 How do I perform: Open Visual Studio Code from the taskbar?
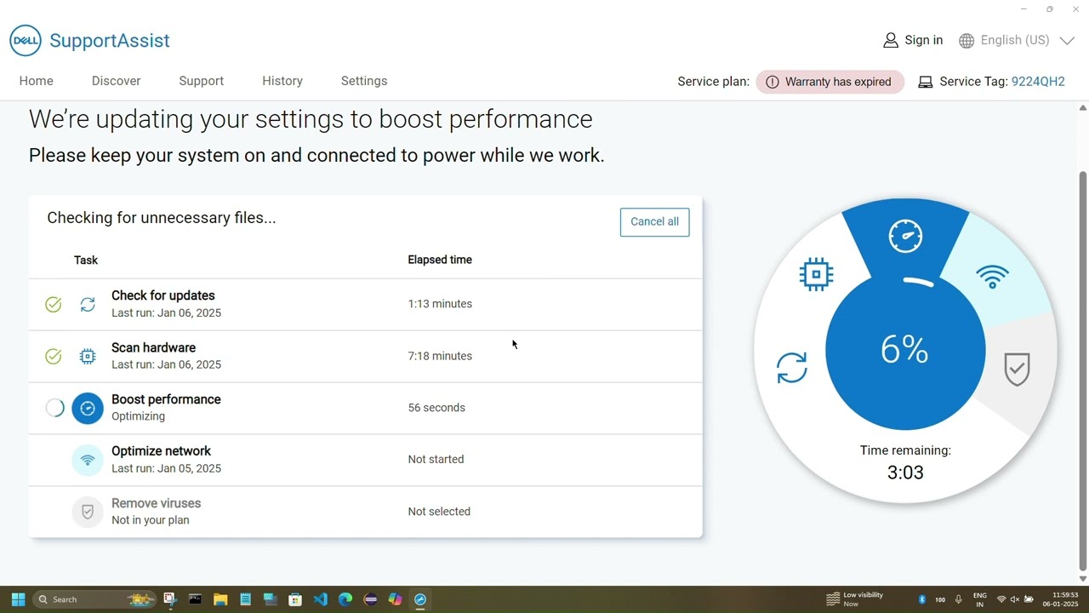320,599
